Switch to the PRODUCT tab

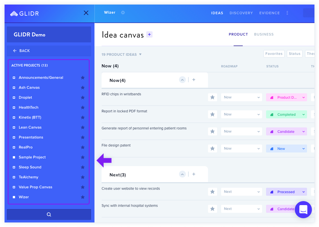pos(238,34)
